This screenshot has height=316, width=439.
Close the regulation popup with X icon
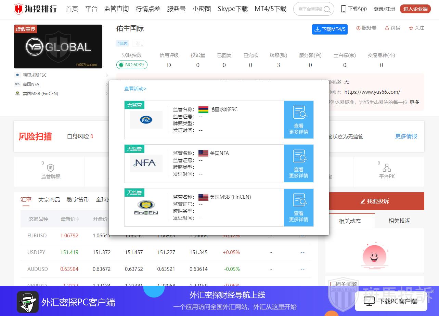coord(339,82)
